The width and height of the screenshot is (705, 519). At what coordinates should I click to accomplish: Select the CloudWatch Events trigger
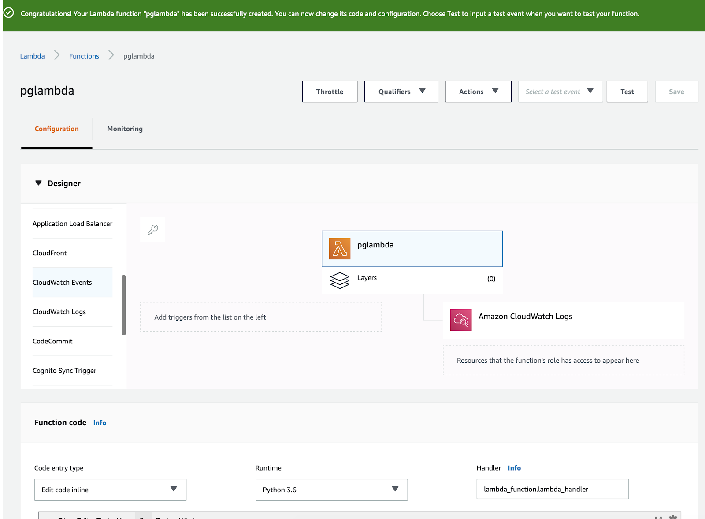point(73,282)
